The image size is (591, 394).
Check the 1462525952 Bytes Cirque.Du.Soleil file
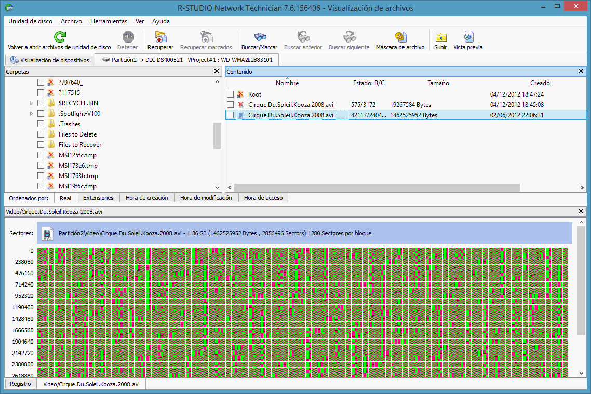click(230, 115)
